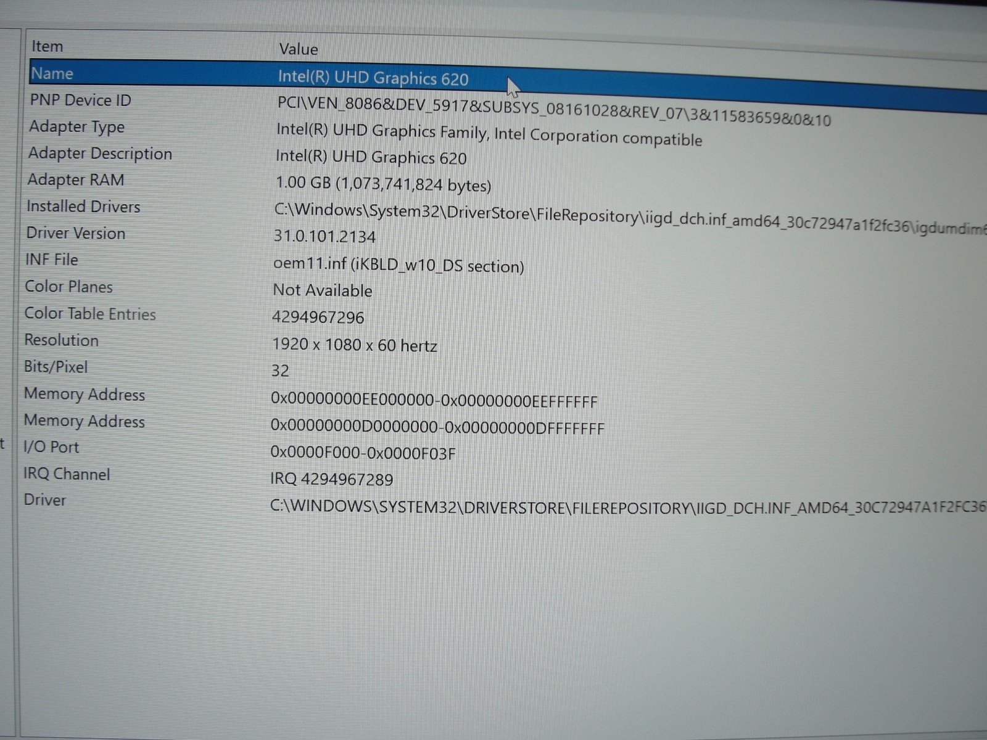Click the driver version 31.0.101.2134

(324, 236)
